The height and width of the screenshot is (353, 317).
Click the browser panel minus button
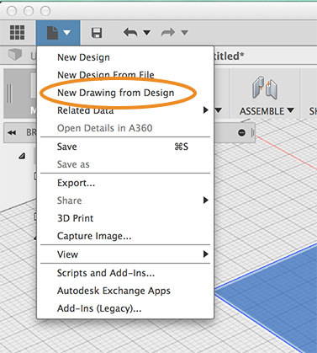[x=241, y=132]
